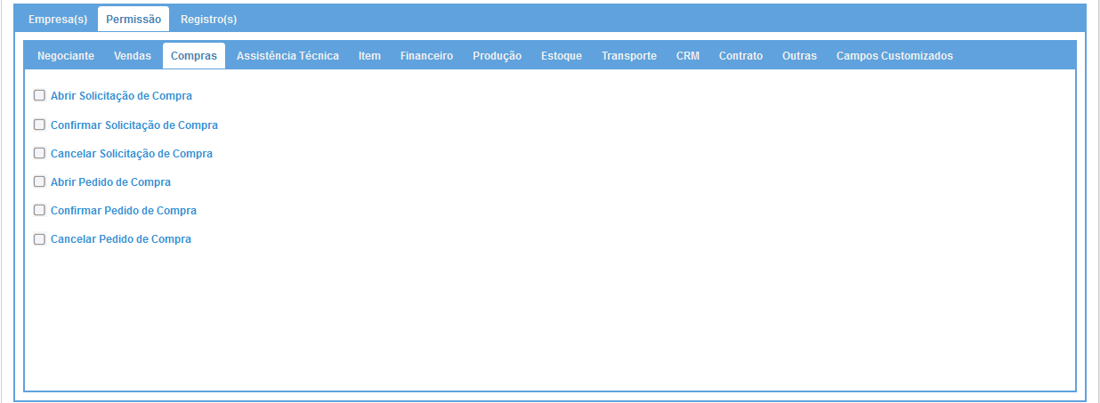
Task: Click the 'Abrir Pedido de Compra' label text
Action: coord(110,182)
